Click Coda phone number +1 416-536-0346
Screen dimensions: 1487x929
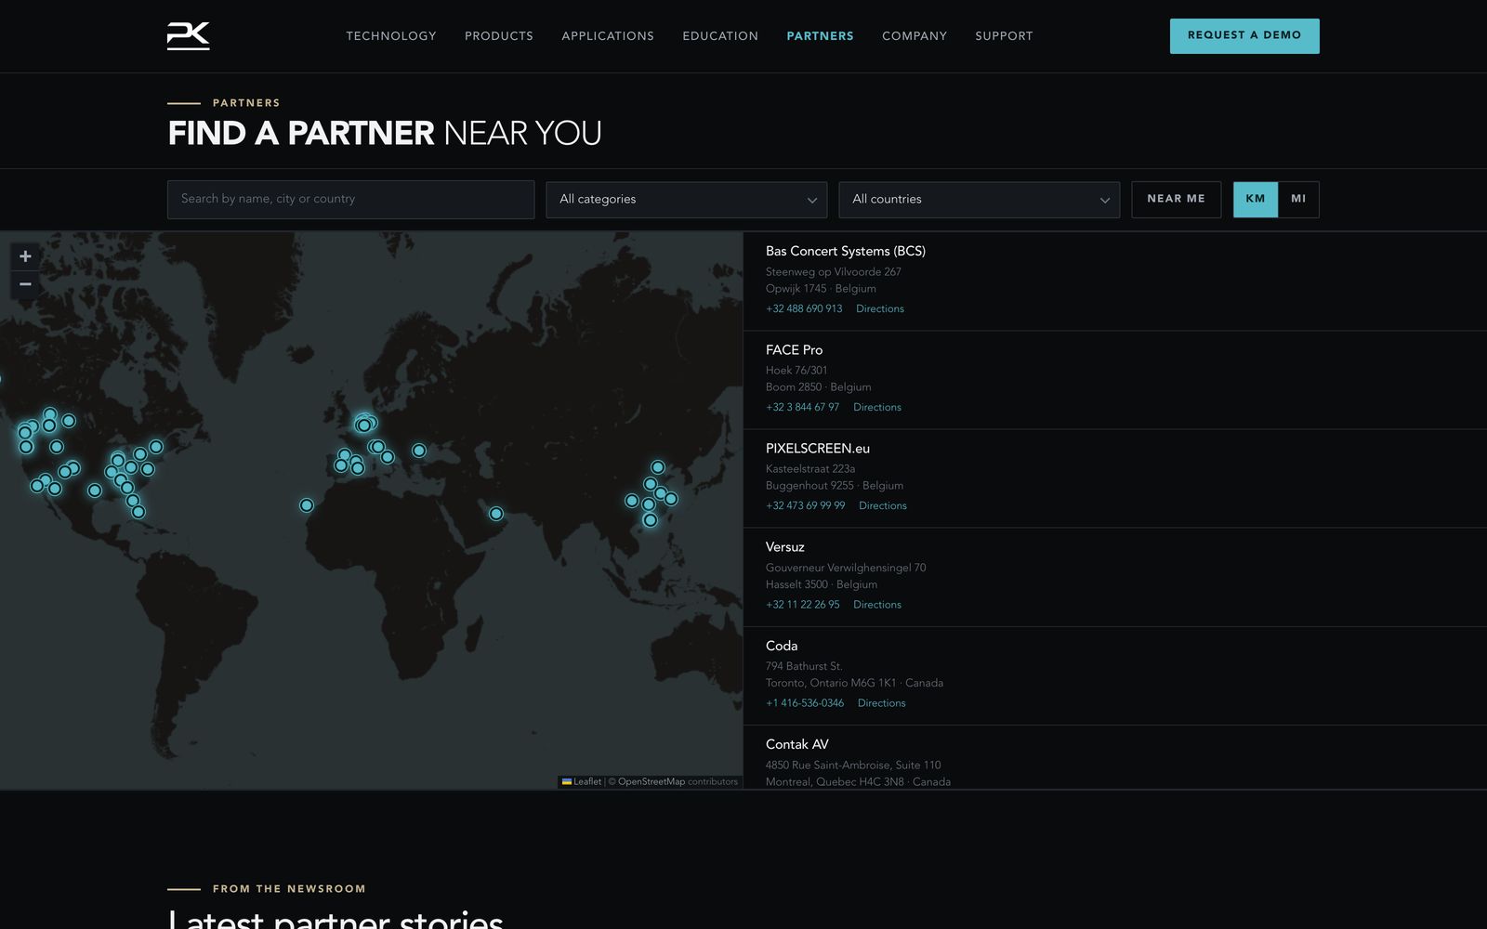pos(805,703)
